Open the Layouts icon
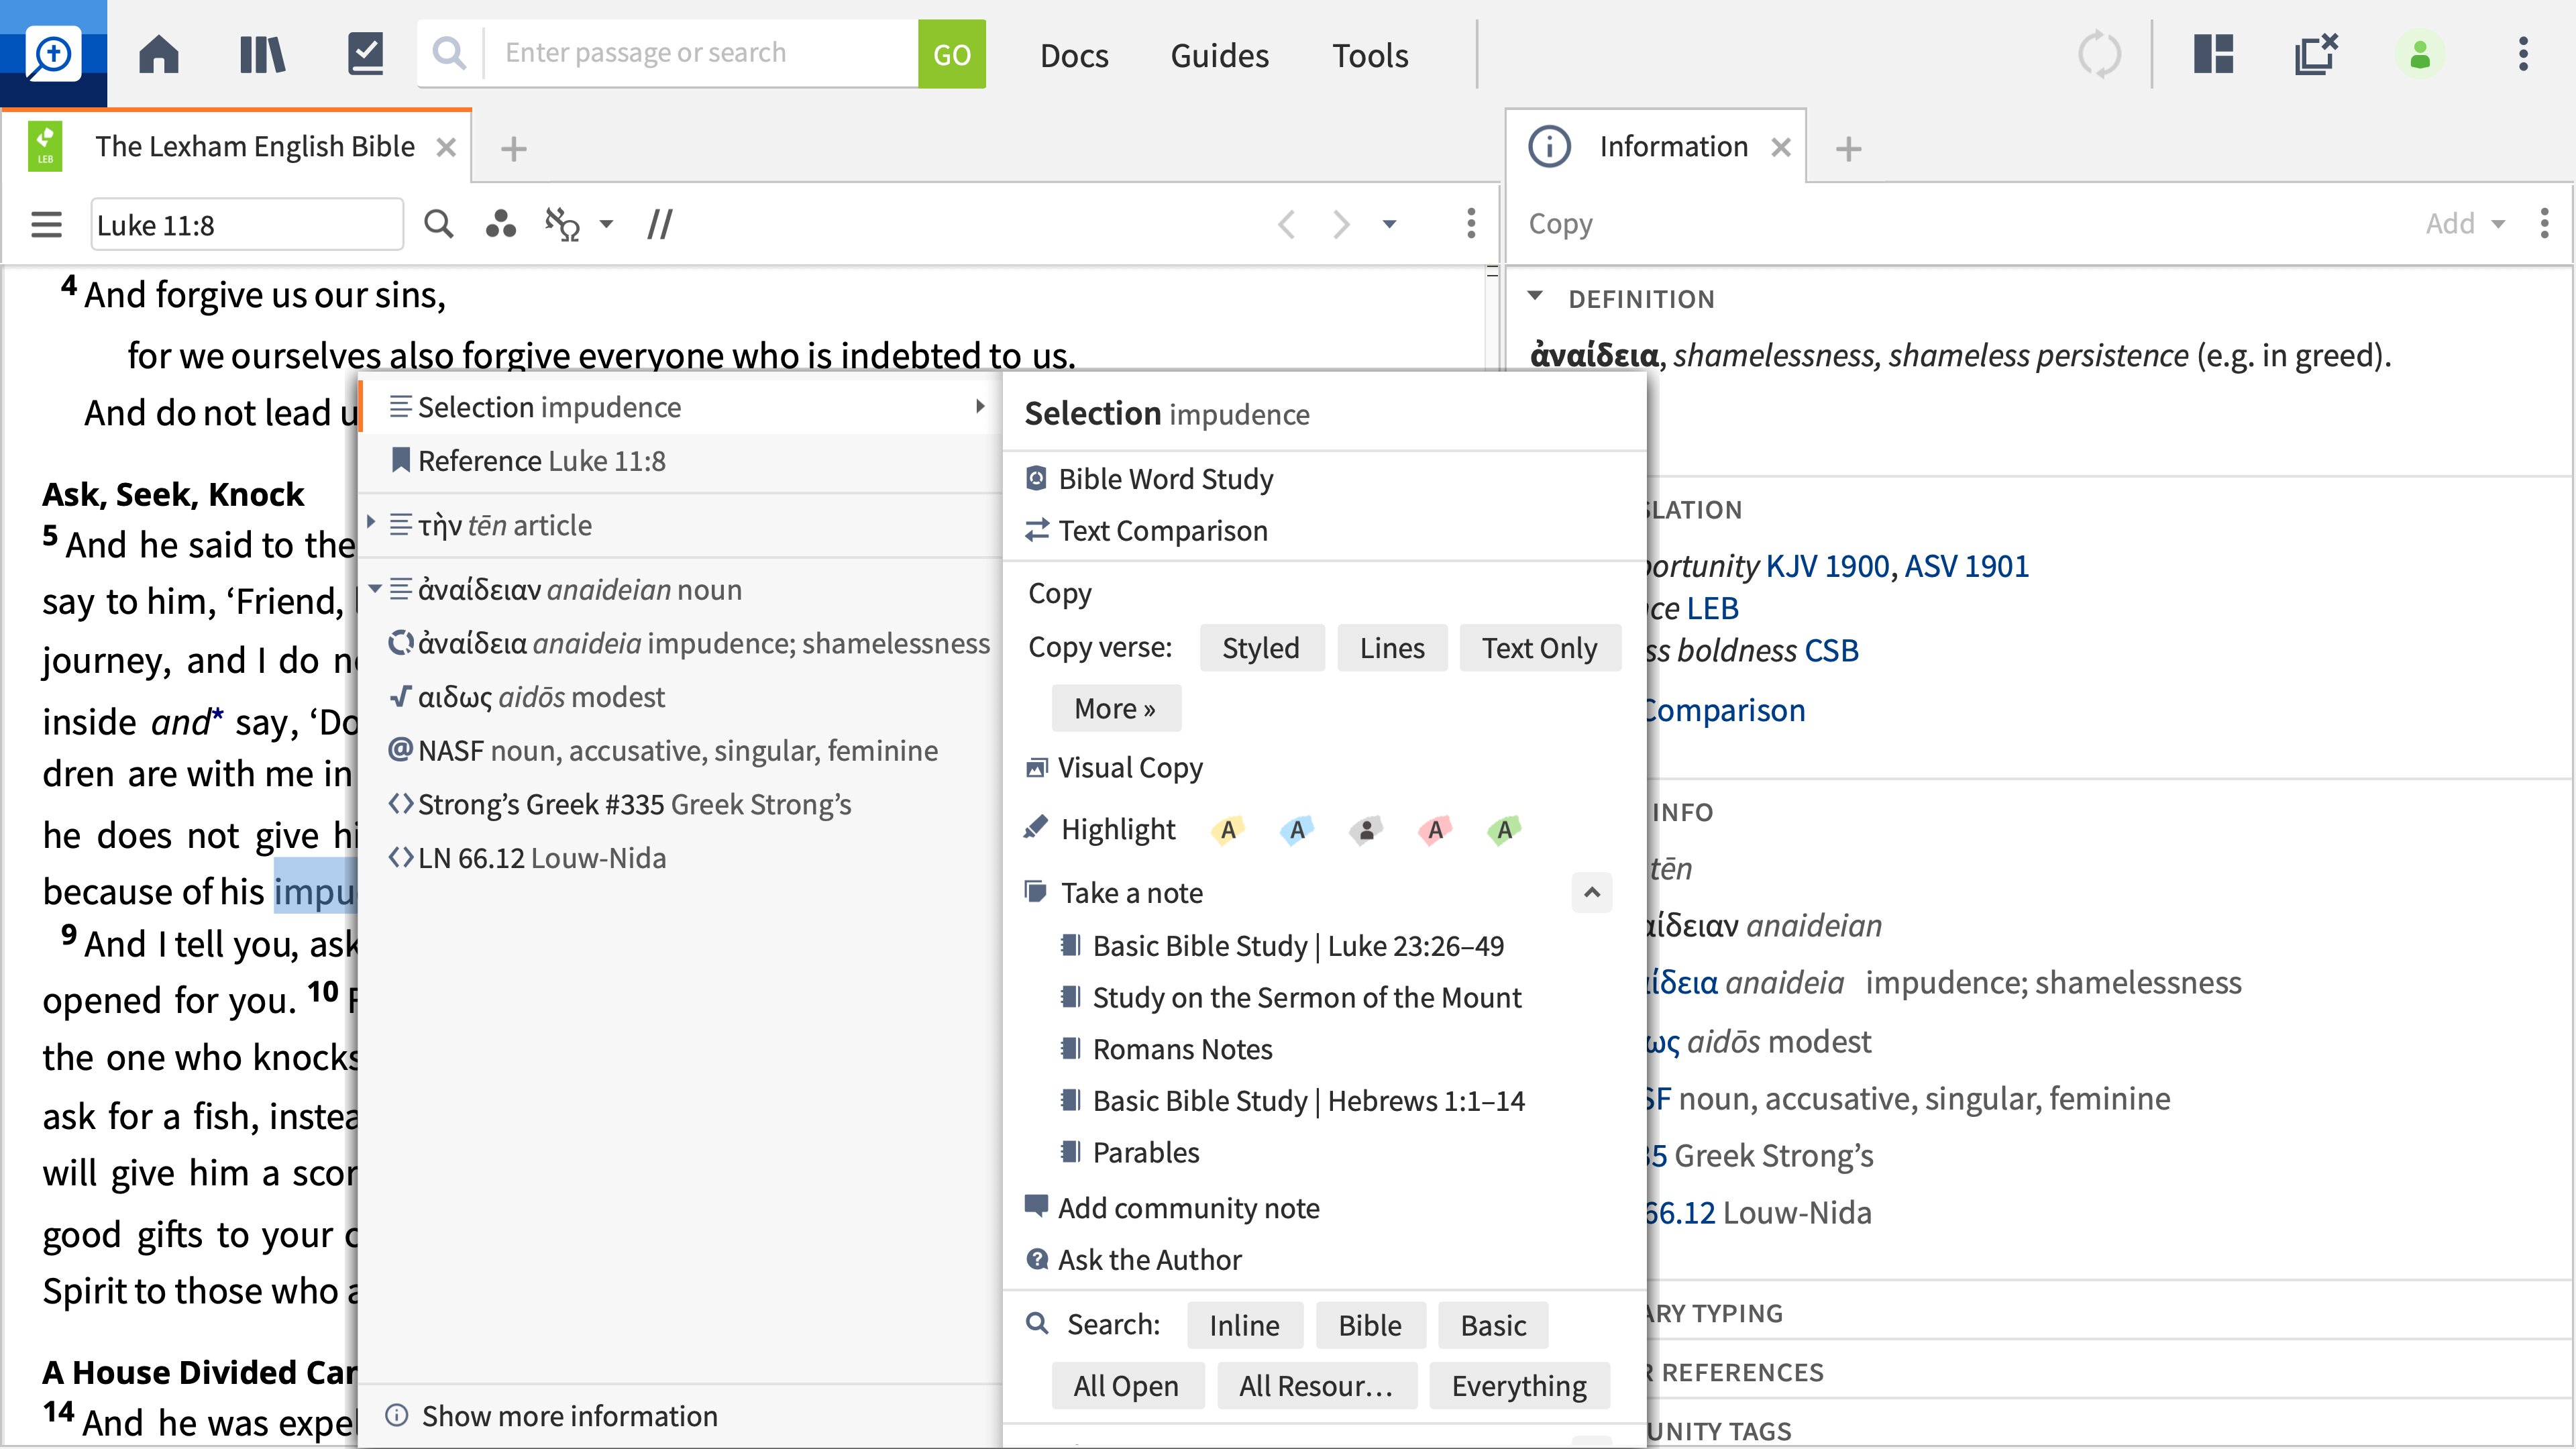2576x1449 pixels. (x=2214, y=54)
